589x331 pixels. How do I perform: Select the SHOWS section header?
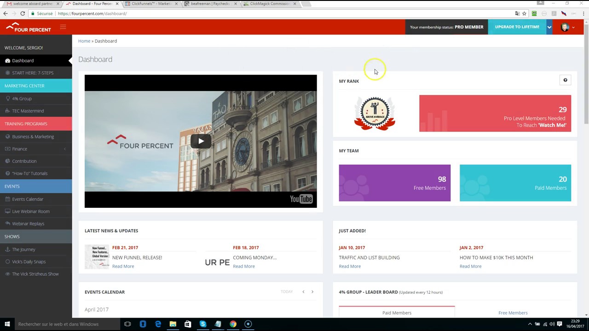pos(36,236)
